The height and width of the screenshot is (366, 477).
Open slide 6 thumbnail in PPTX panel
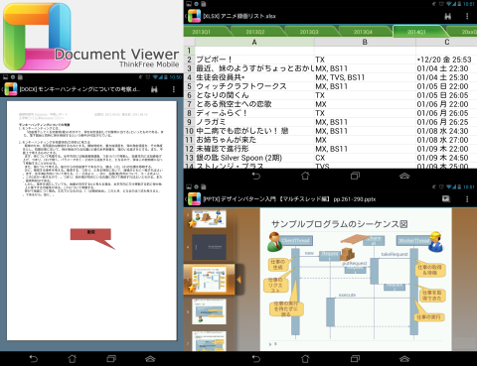[x=209, y=311]
